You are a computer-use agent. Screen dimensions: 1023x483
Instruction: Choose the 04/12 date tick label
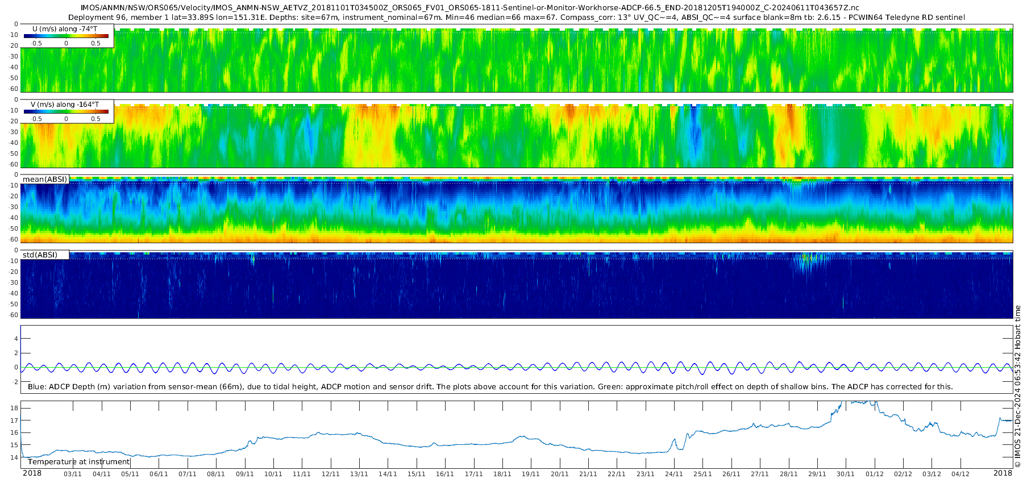tap(960, 474)
